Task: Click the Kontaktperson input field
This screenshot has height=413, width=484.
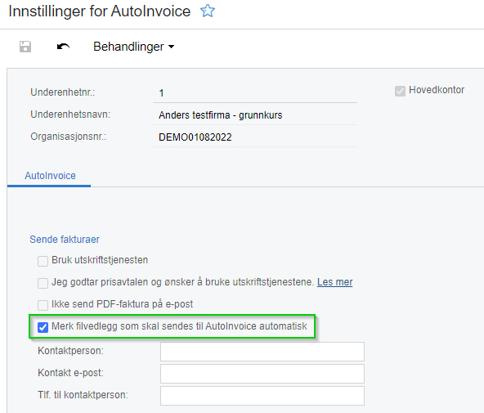Action: pyautogui.click(x=262, y=352)
